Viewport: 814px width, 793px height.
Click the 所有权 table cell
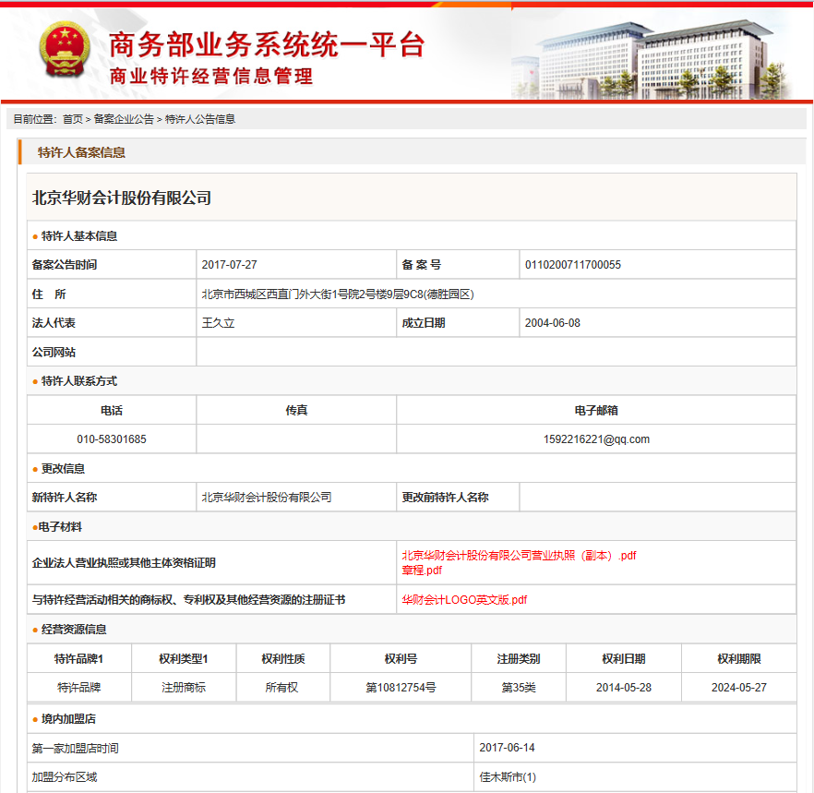[x=281, y=688]
